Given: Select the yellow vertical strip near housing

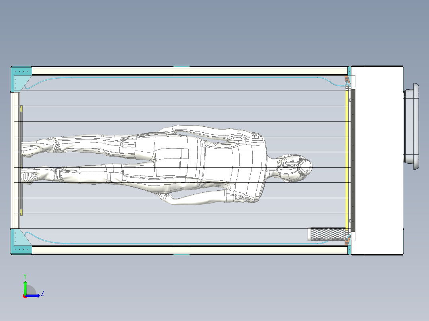Looking at the screenshot, I should [x=347, y=160].
